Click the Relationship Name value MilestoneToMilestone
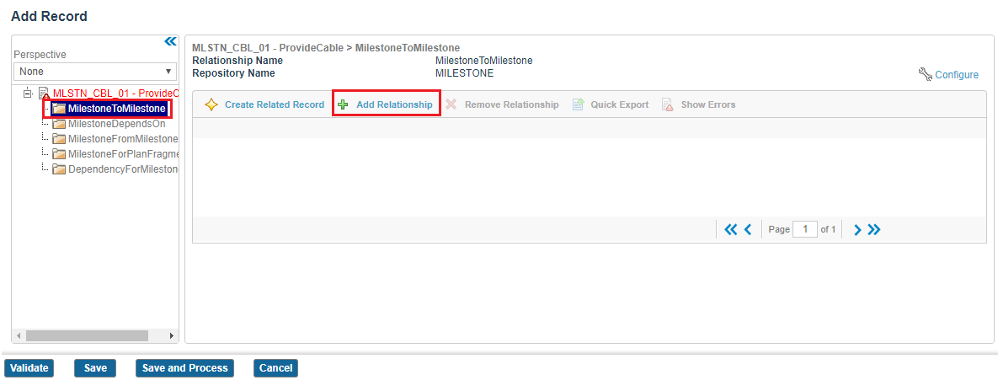Screen dimensions: 998x380 point(483,61)
